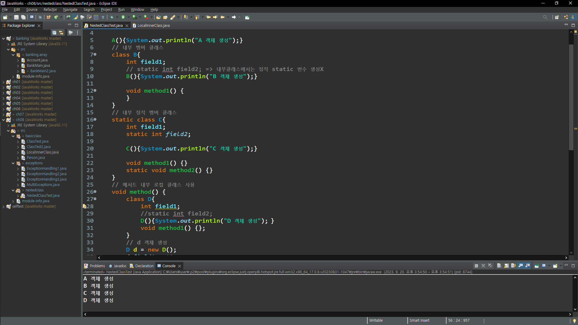
Task: Collapse the exceptions package node
Action: [x=13, y=163]
